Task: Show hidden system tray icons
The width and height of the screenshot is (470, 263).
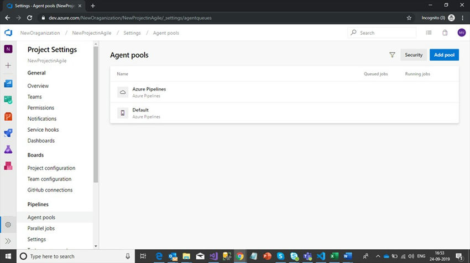Action: click(378, 256)
